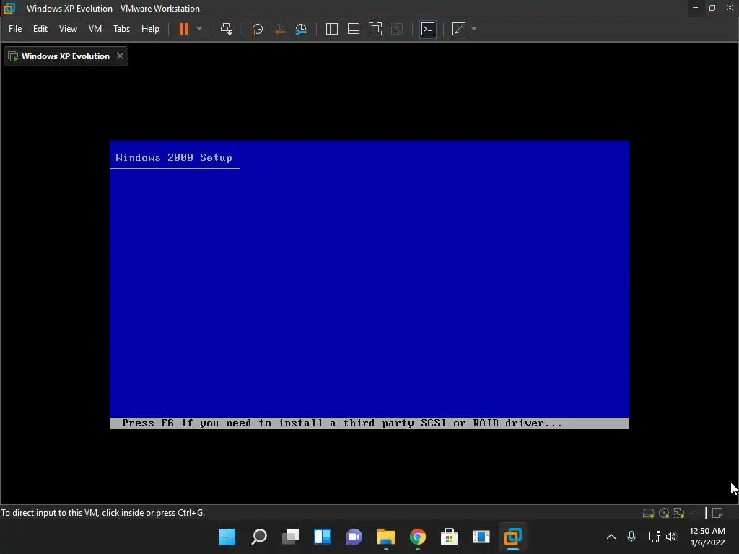Click the 'To direct input to this VM' hint
The width and height of the screenshot is (739, 554).
coord(102,513)
